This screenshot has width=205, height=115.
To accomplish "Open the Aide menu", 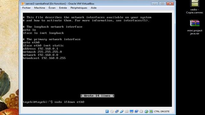I will [94, 8].
